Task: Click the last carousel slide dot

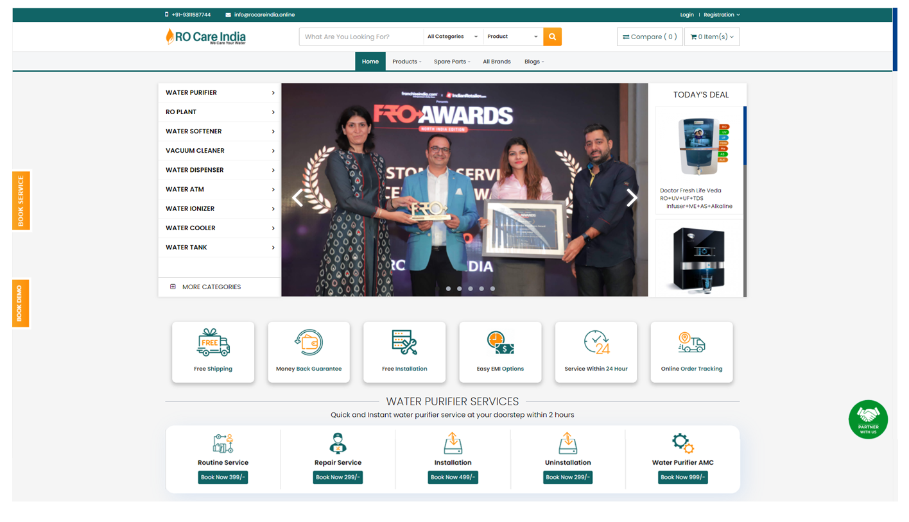Action: [492, 289]
